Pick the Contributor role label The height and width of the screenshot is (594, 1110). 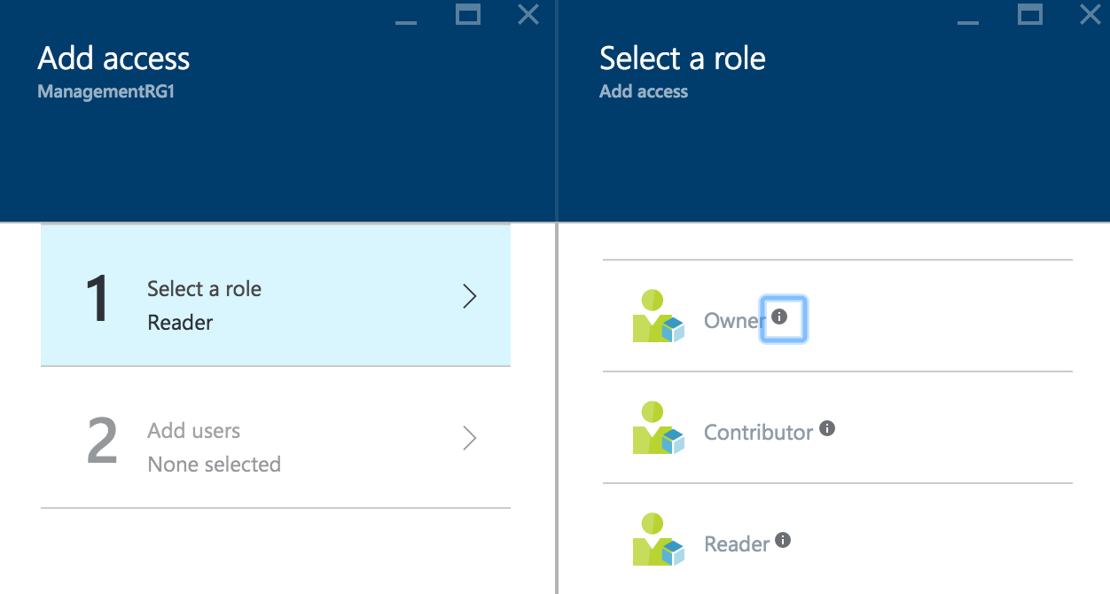758,433
